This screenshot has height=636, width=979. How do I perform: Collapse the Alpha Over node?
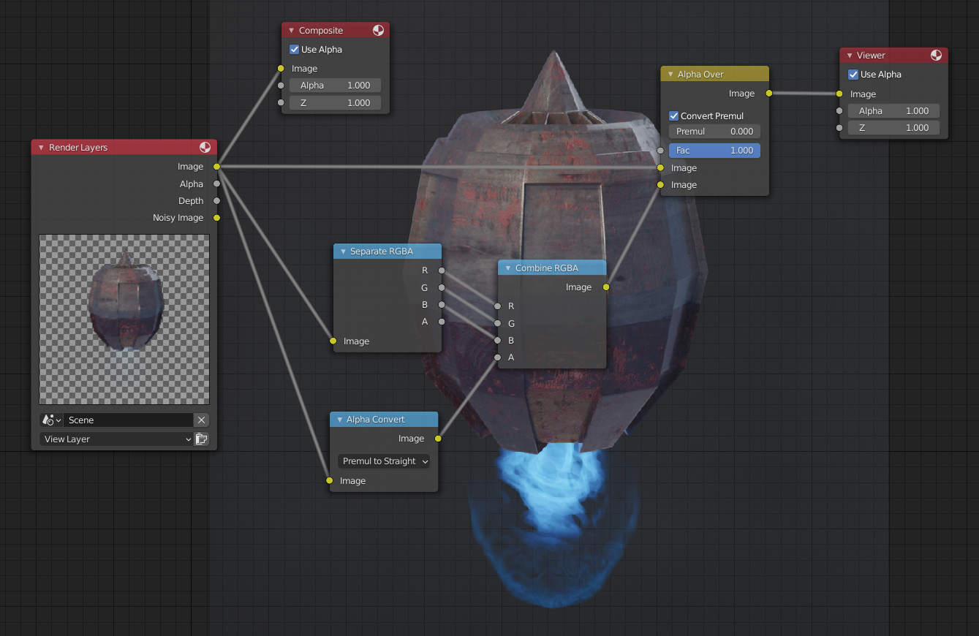pos(670,75)
